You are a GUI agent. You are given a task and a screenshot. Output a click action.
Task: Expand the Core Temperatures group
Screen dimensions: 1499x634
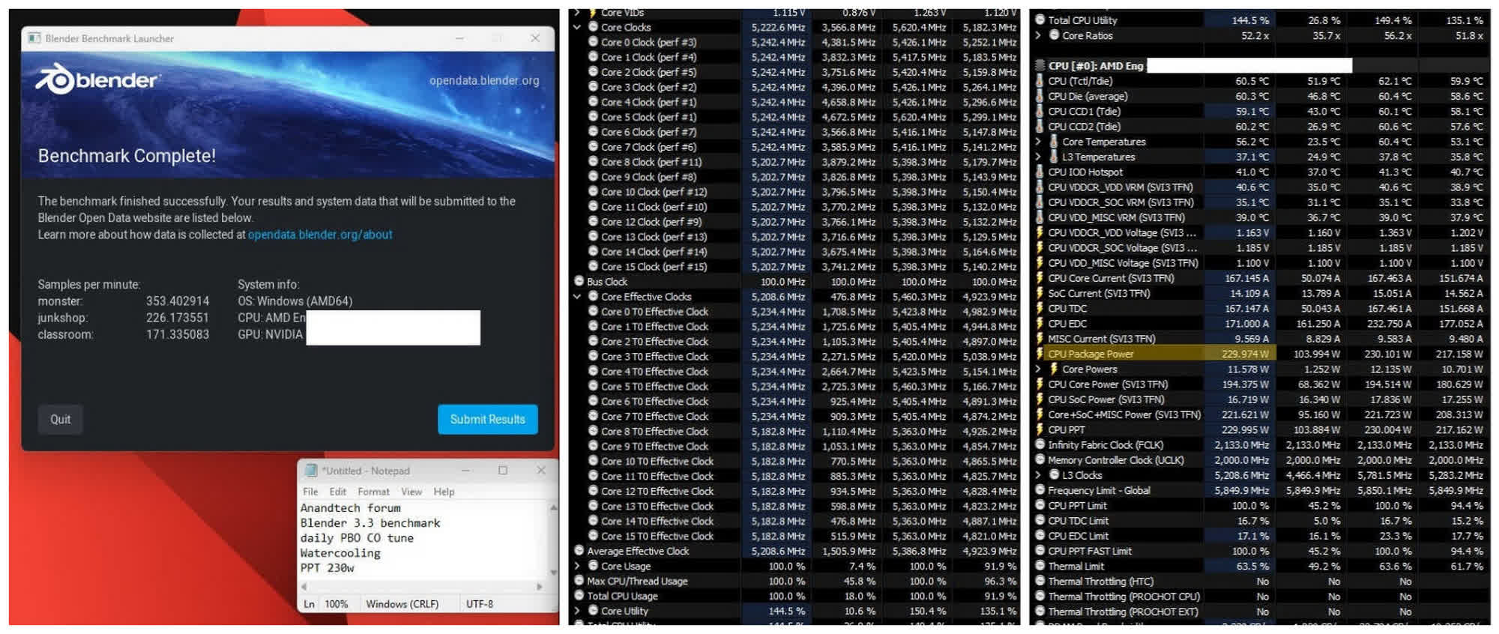click(x=1038, y=142)
